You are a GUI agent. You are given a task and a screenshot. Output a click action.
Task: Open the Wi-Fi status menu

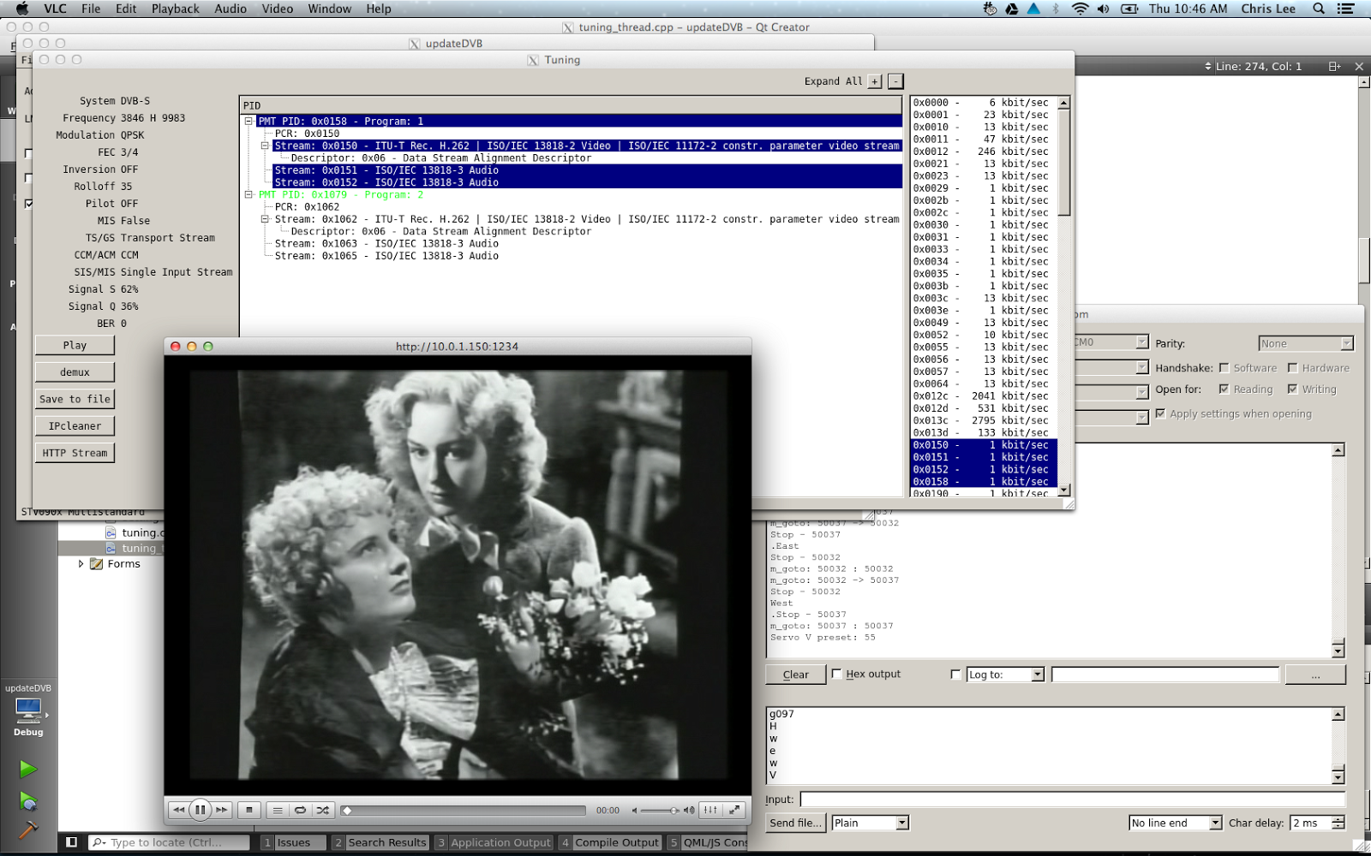[x=1080, y=9]
